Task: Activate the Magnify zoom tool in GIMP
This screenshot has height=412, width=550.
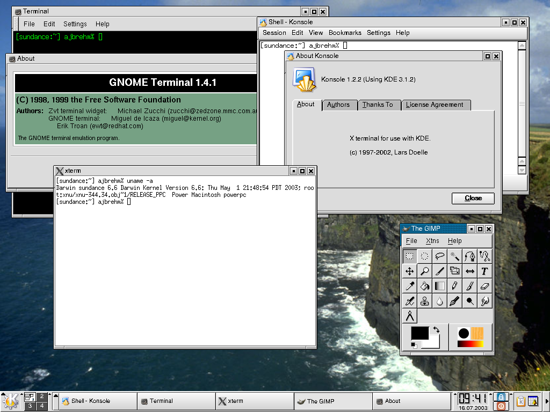Action: click(425, 271)
